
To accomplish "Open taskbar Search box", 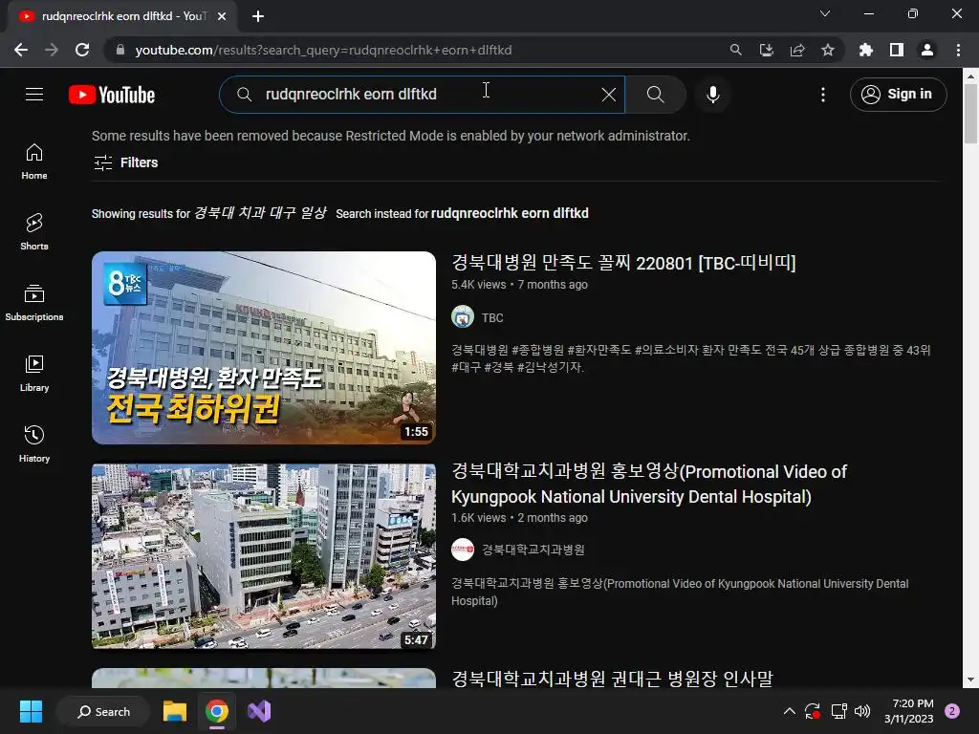I will (103, 711).
